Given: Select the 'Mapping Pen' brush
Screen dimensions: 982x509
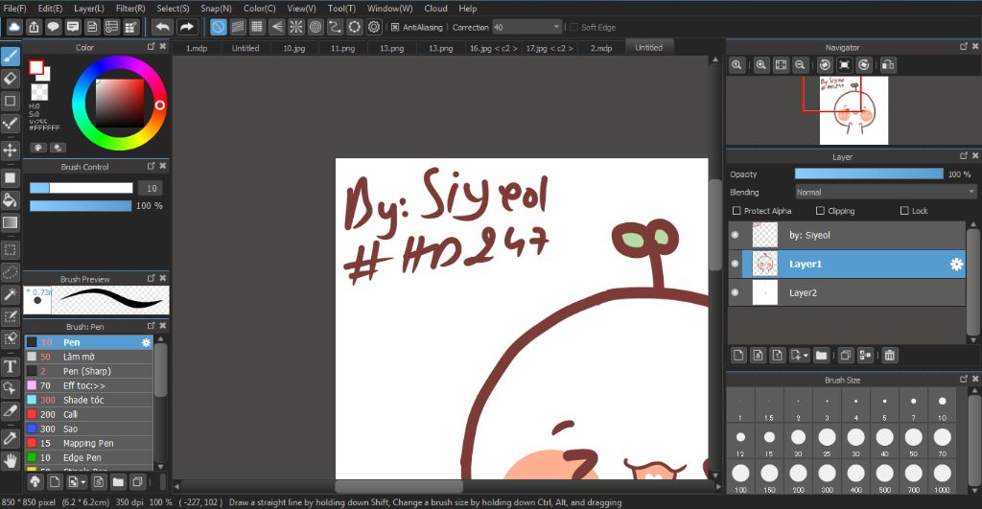Looking at the screenshot, I should 88,443.
